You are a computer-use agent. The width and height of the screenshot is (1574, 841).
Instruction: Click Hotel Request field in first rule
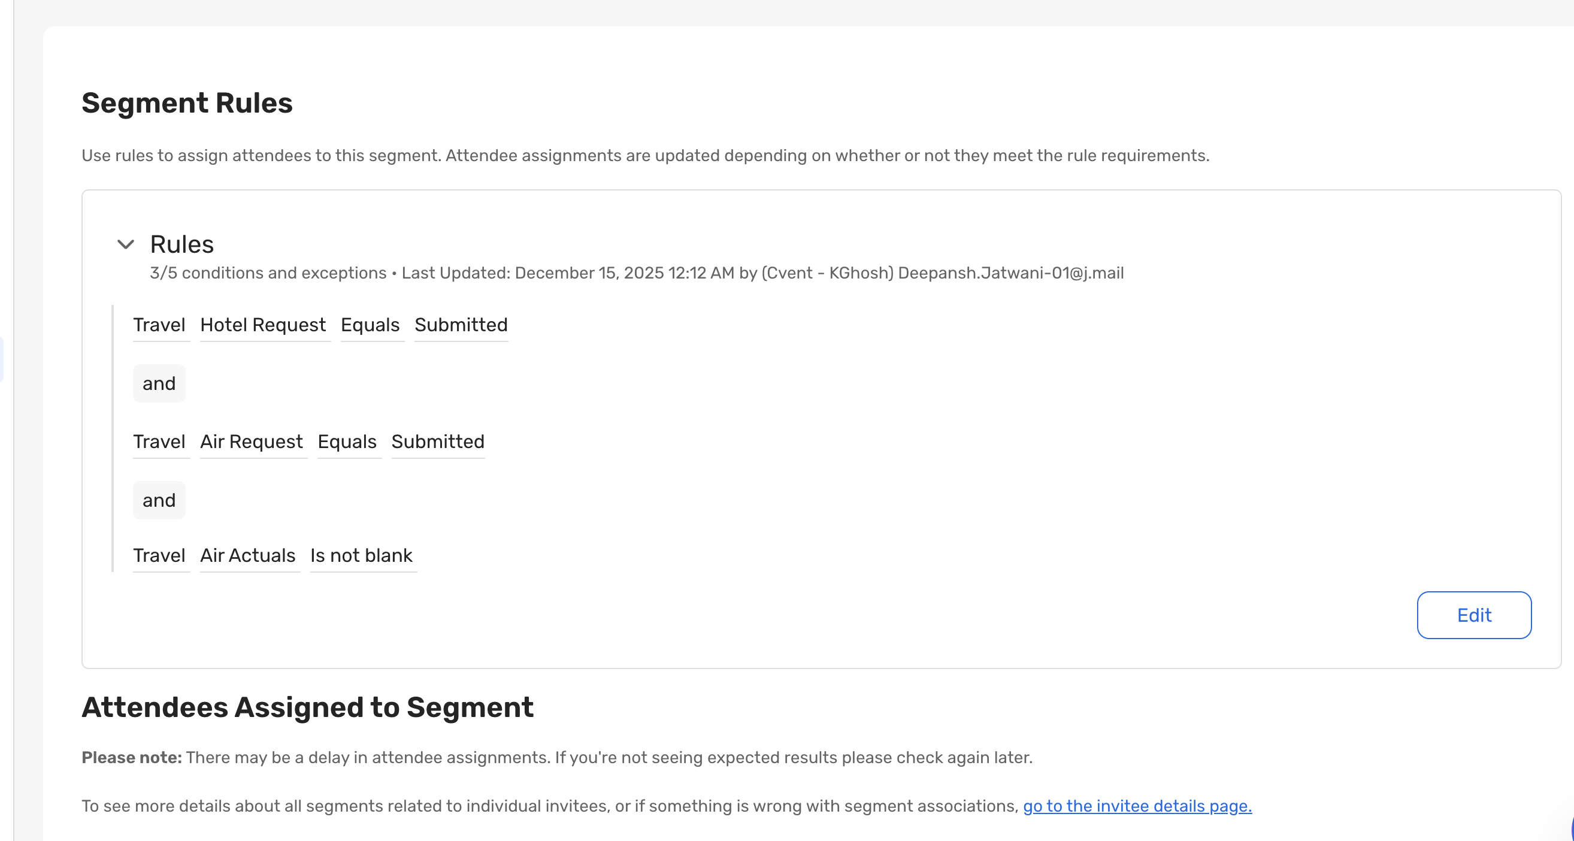click(x=263, y=325)
